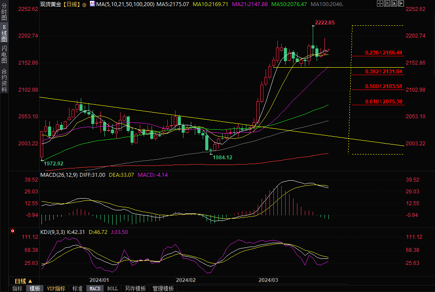
Task: Click the MA10:2169.71 value
Action: pyautogui.click(x=210, y=4)
